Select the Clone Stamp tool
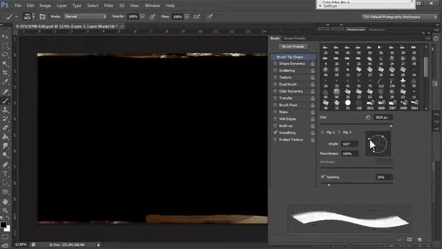This screenshot has height=249, width=442. 5,109
